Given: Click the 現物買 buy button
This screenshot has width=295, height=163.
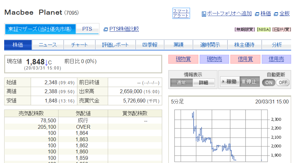Looking at the screenshot, I should click(183, 59).
